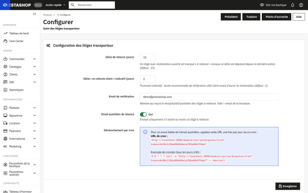308x193 pixels.
Task: Click the Traduire button
Action: coord(251,17)
